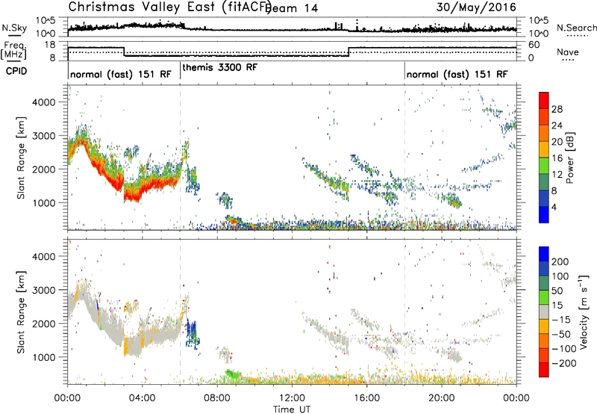Pick the green 15–50 segment of Velocity colorbar

coord(544,297)
